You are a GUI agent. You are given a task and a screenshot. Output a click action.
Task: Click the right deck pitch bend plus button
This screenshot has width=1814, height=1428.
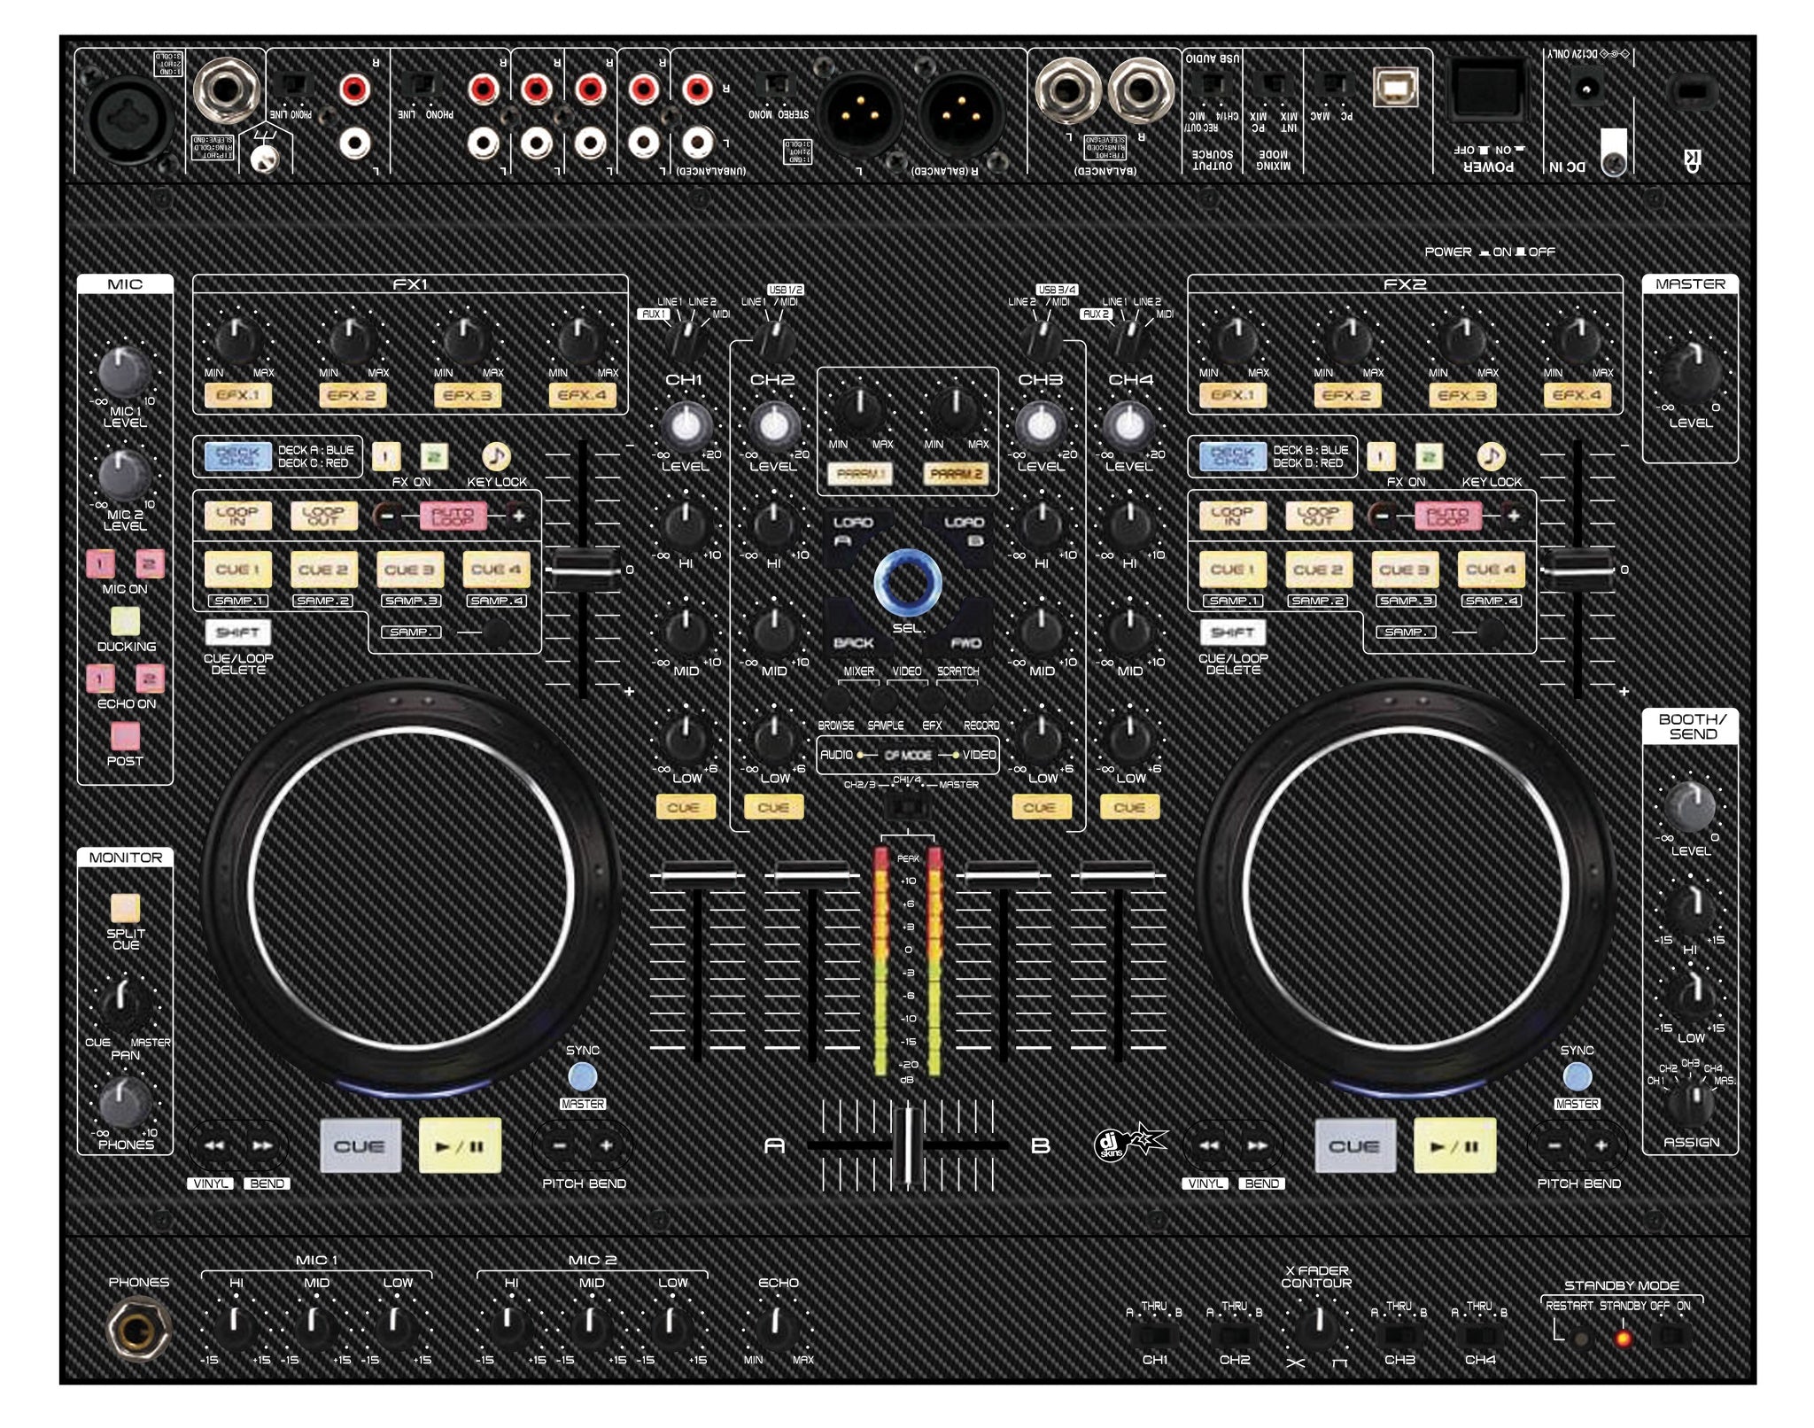(x=1601, y=1145)
